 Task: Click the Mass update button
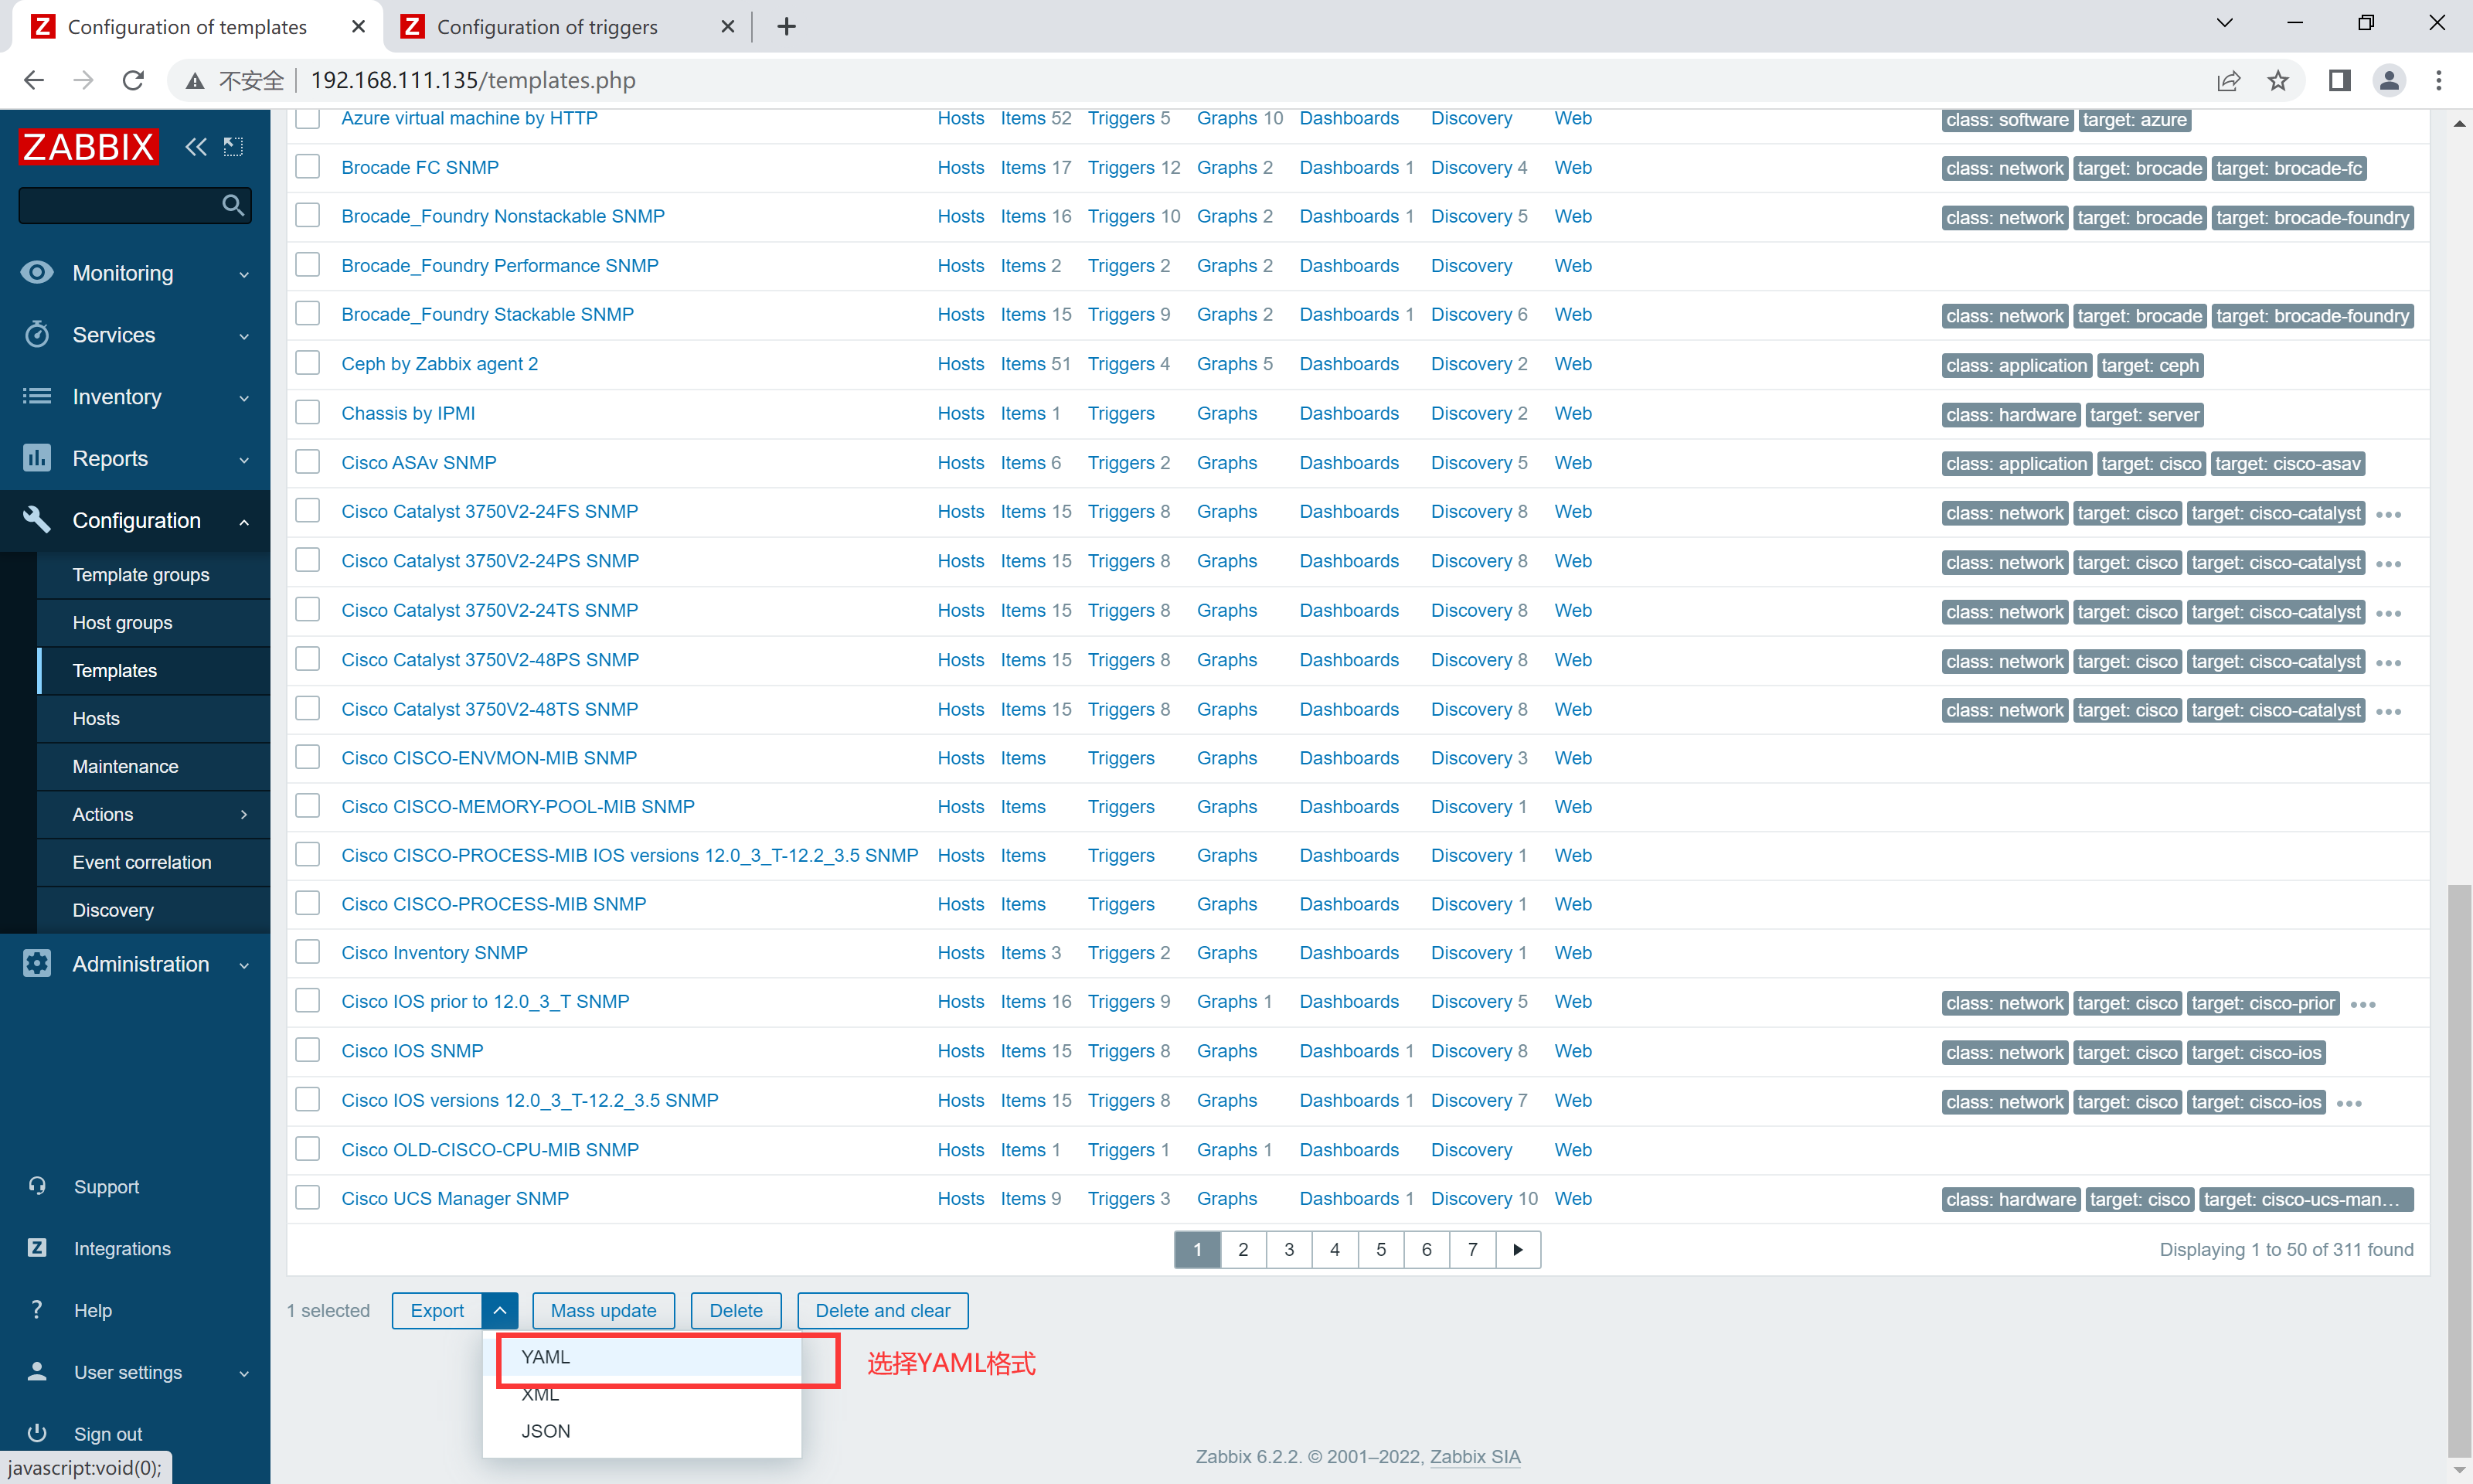pyautogui.click(x=604, y=1310)
